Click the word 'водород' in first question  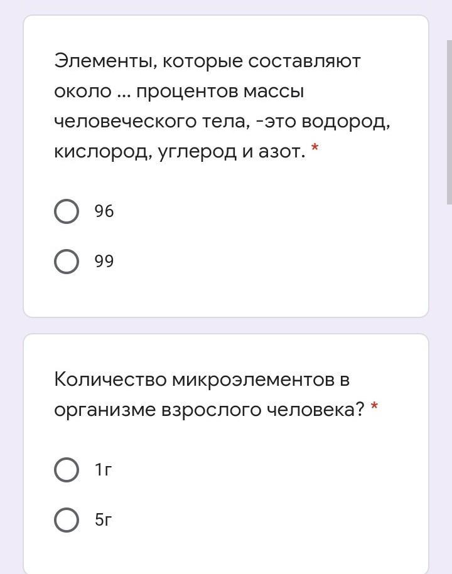coord(345,122)
